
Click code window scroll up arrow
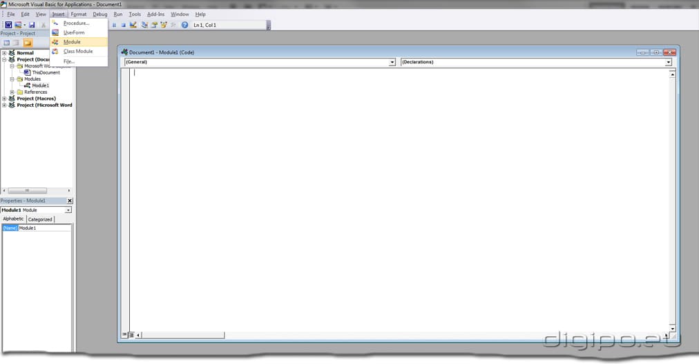tap(672, 74)
